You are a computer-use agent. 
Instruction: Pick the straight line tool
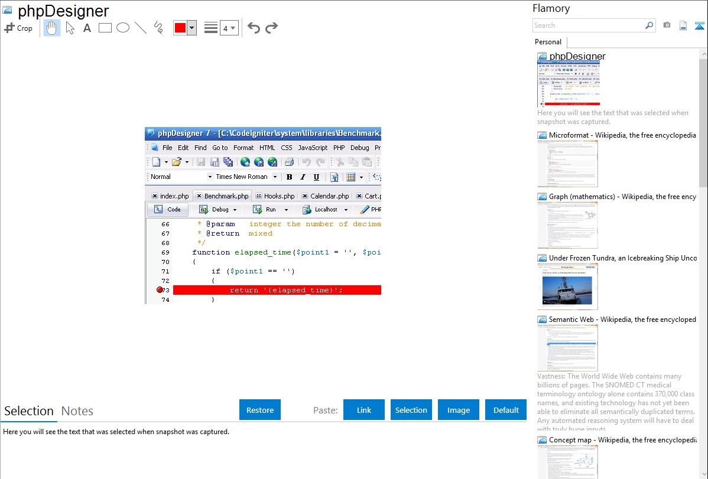[x=141, y=28]
